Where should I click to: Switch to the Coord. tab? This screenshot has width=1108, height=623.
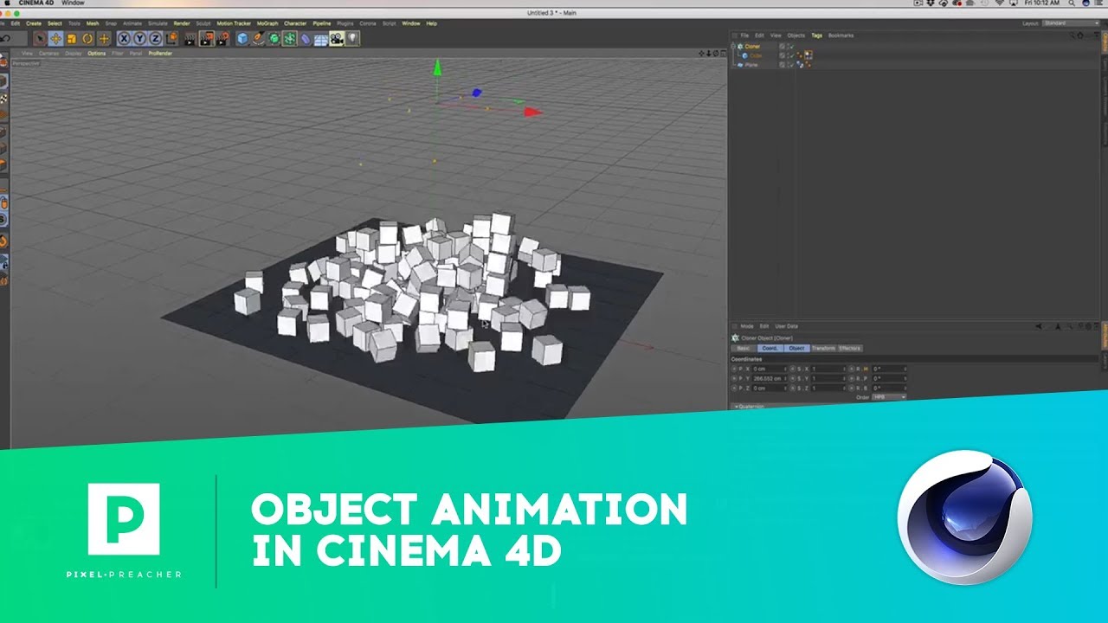(770, 349)
